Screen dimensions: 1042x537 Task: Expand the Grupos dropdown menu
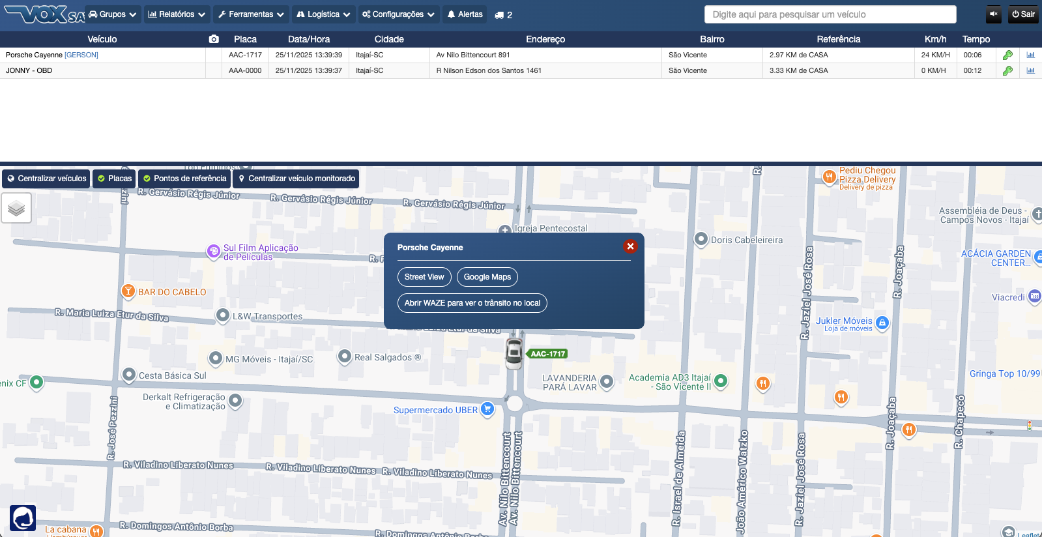click(113, 14)
